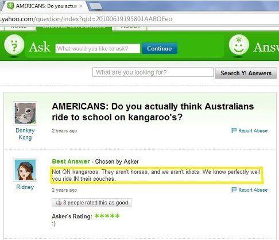Click the browser address bar URL

tap(86, 19)
